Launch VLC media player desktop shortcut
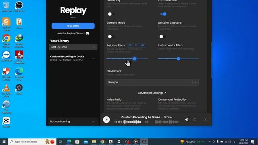258x145 pixels. pyautogui.click(x=6, y=90)
